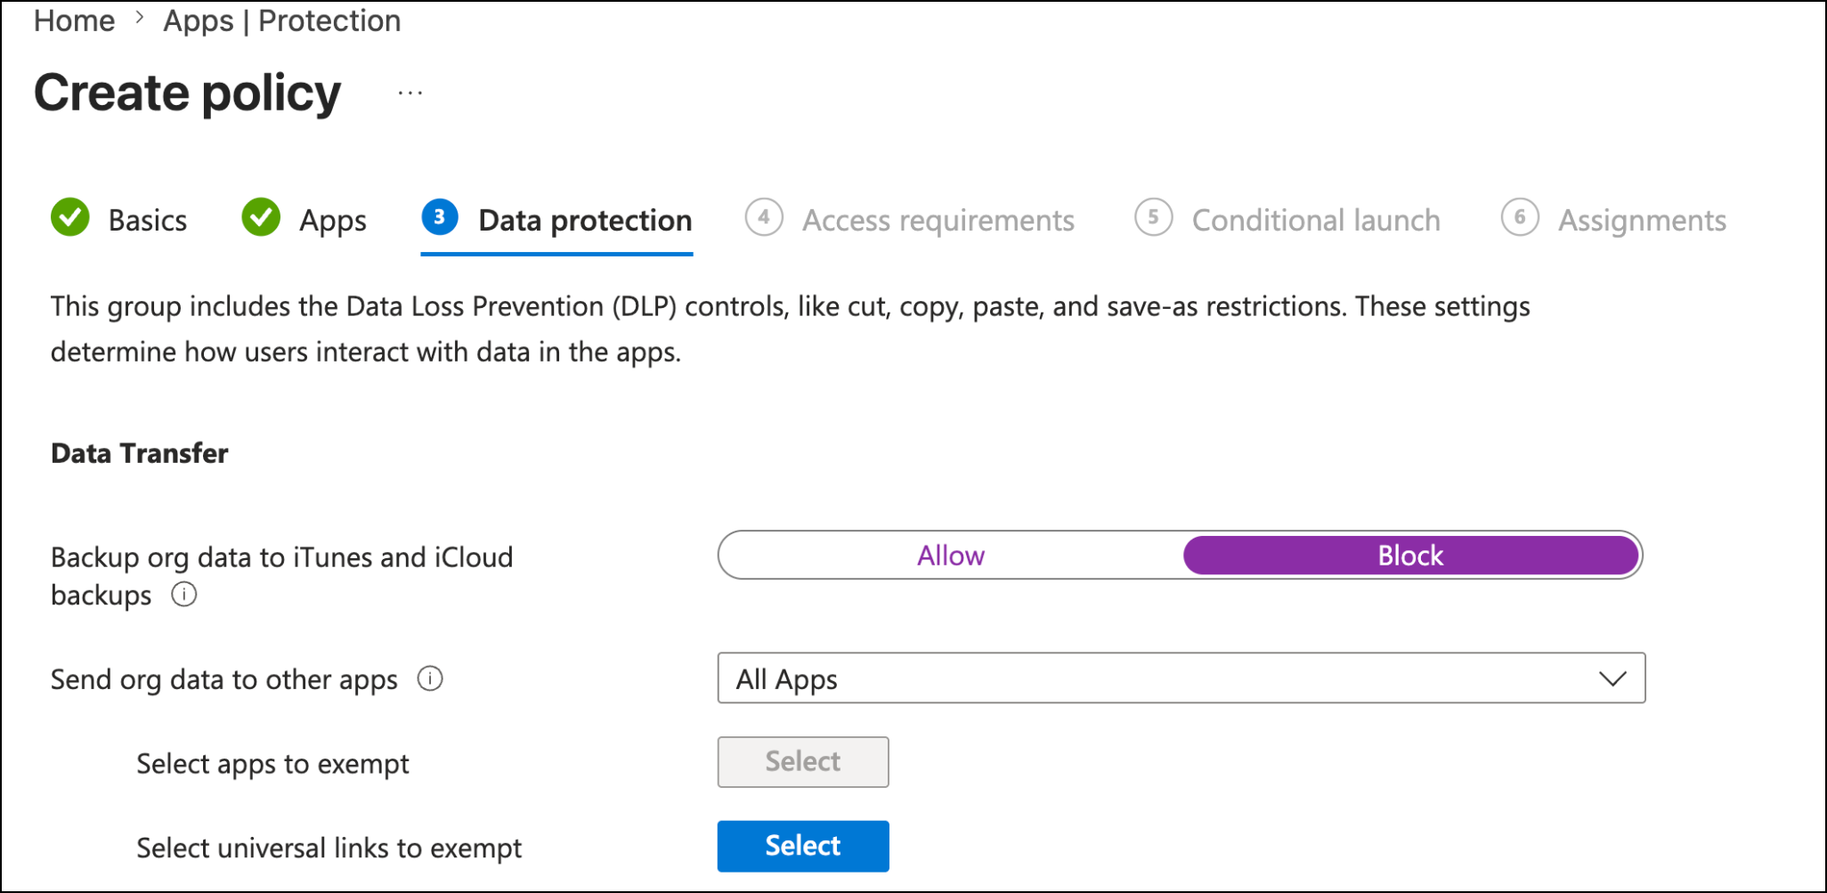The image size is (1827, 893).
Task: Open the Conditional launch tab
Action: pos(1316,220)
